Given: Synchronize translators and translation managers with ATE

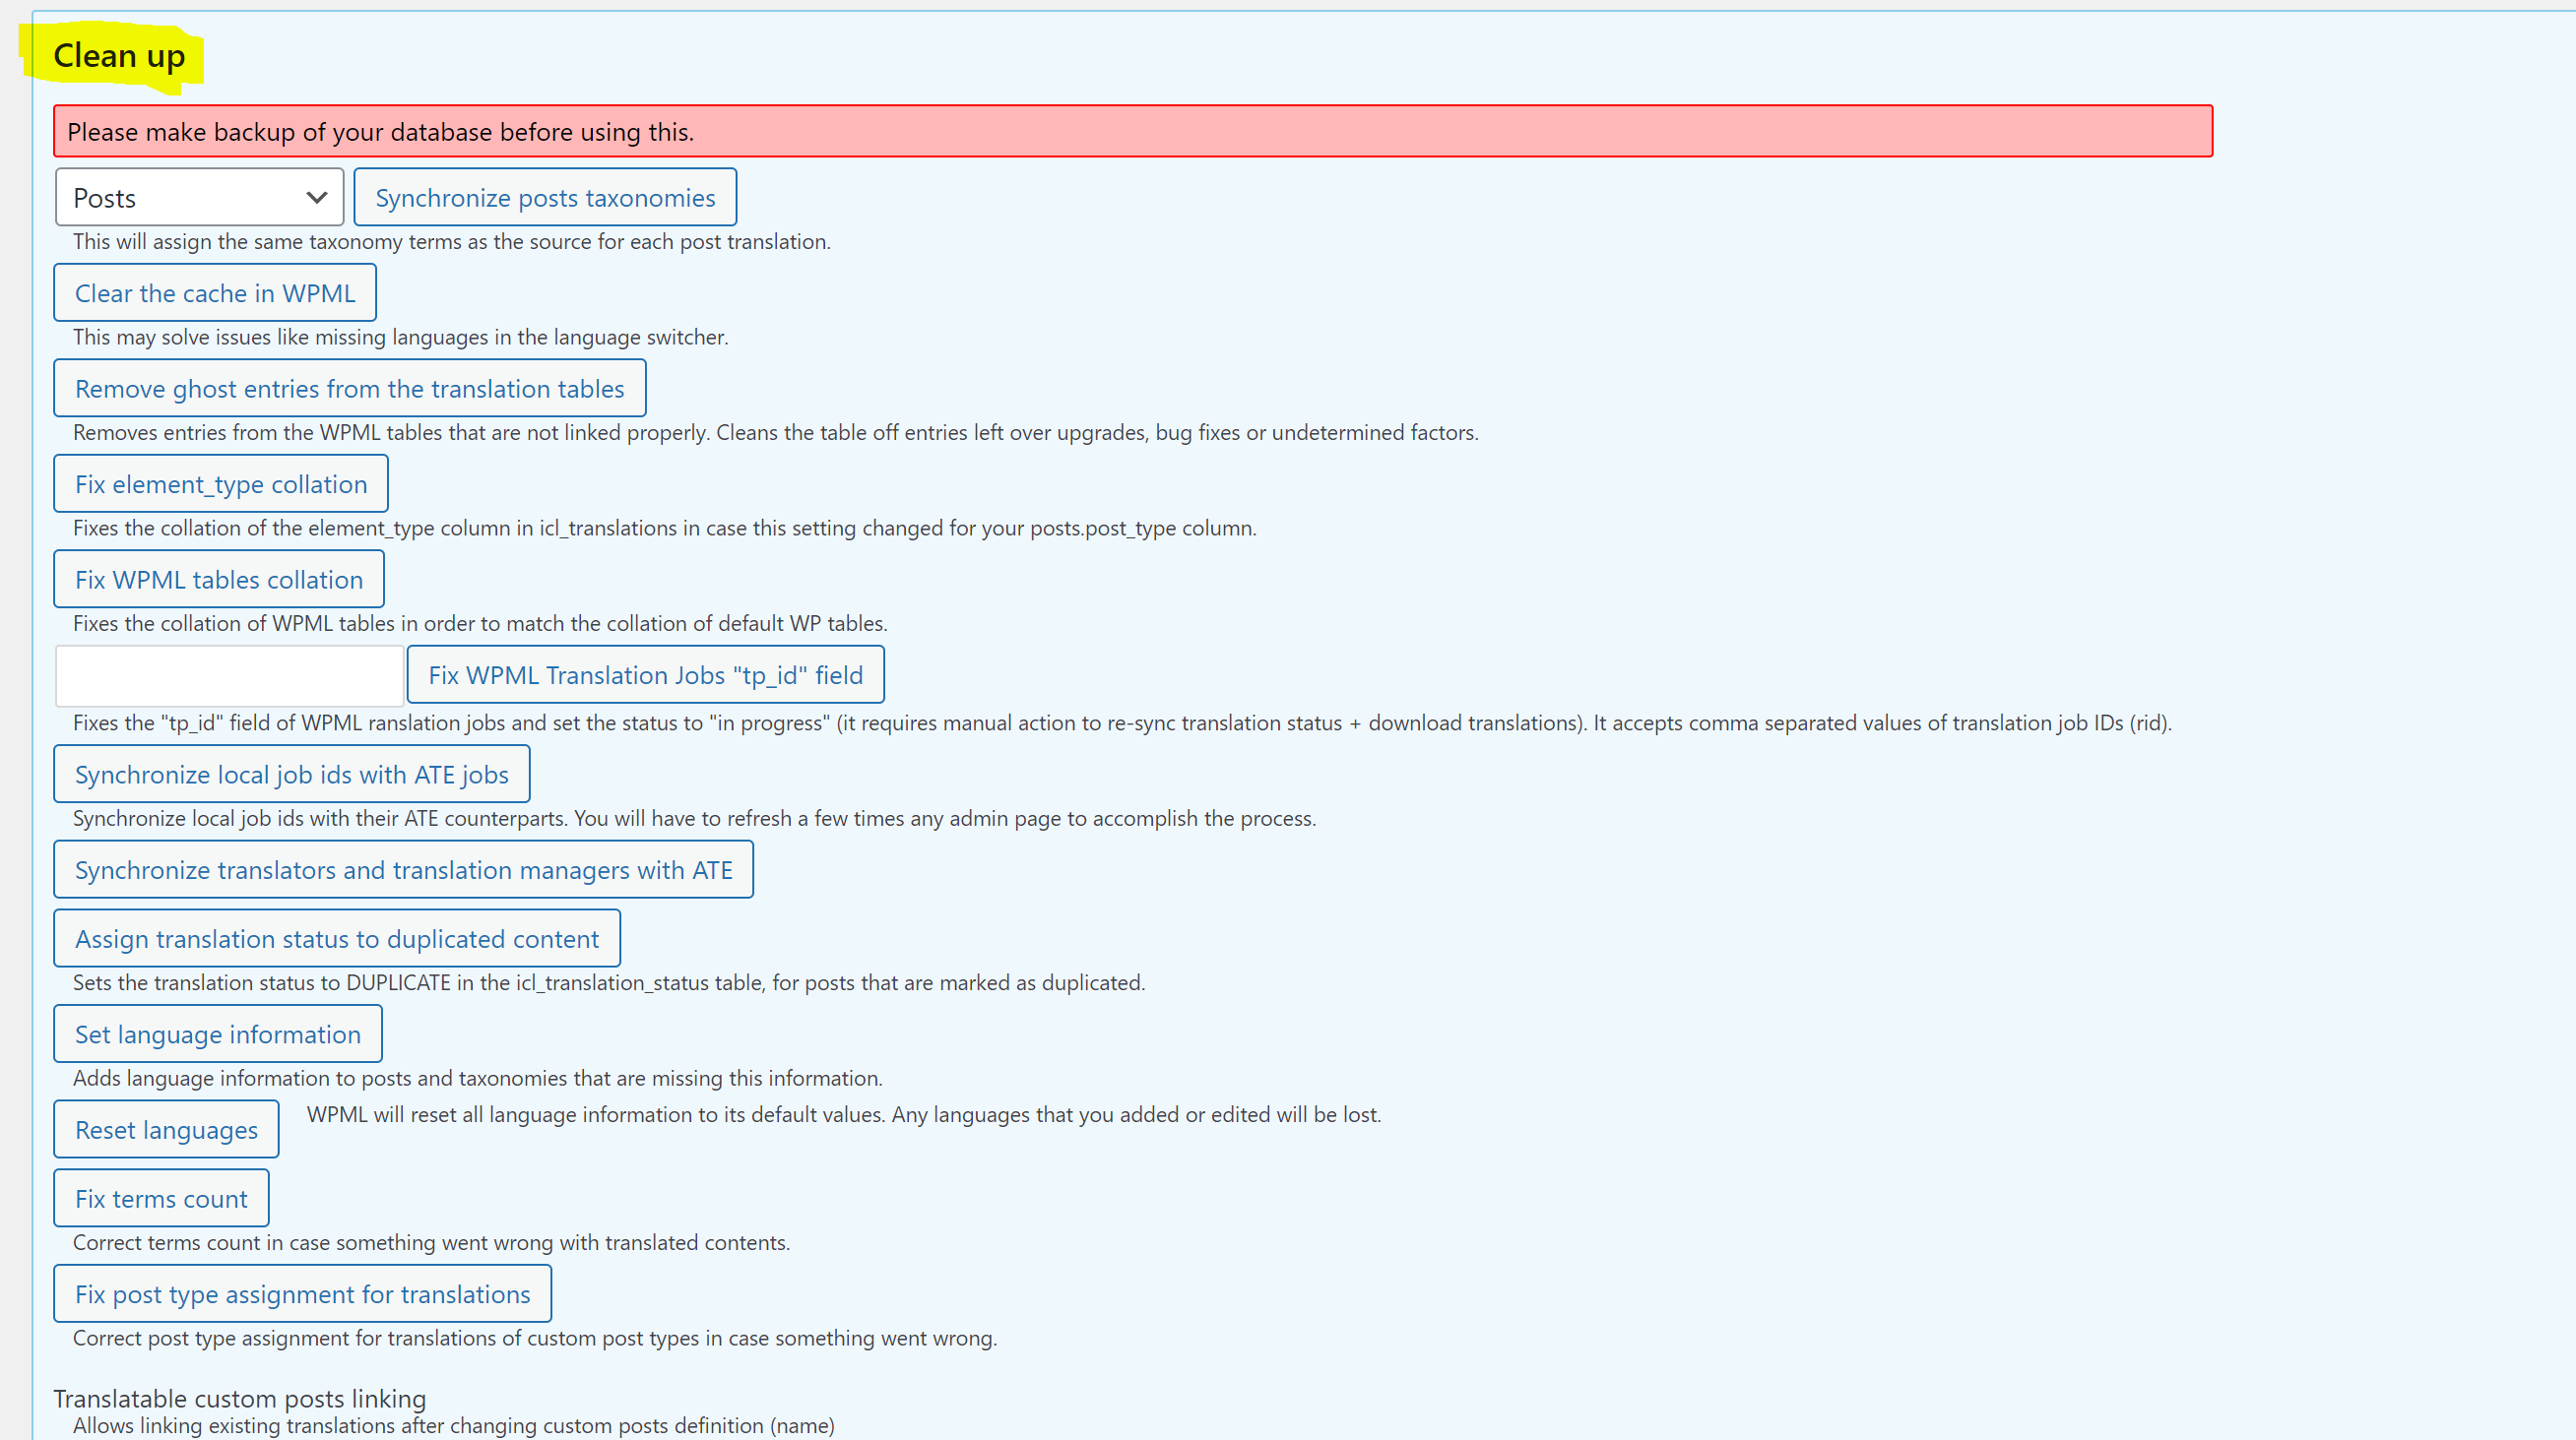Looking at the screenshot, I should (x=404, y=869).
